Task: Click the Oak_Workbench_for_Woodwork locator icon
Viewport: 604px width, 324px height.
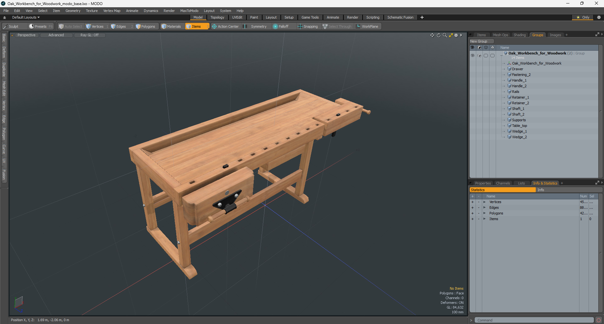Action: click(509, 63)
